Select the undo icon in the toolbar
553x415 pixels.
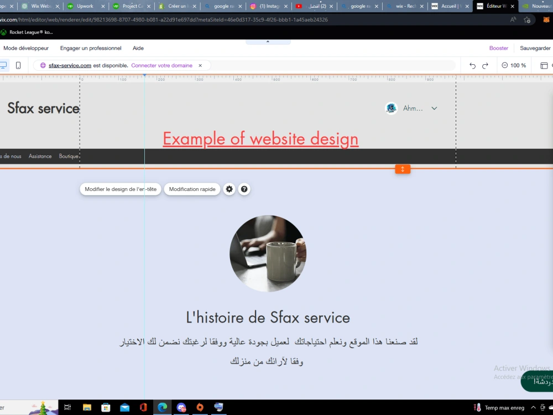click(x=472, y=65)
